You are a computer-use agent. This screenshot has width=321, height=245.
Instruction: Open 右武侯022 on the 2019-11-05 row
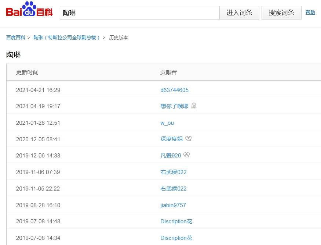[173, 189]
